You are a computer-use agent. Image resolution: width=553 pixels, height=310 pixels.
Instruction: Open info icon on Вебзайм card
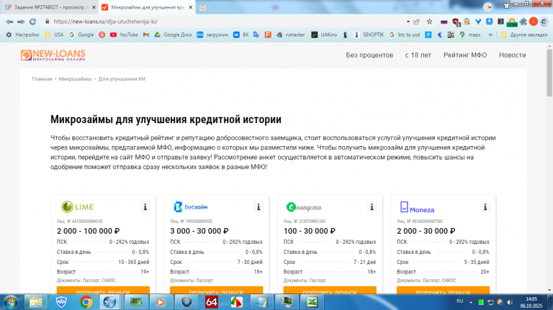click(x=258, y=206)
